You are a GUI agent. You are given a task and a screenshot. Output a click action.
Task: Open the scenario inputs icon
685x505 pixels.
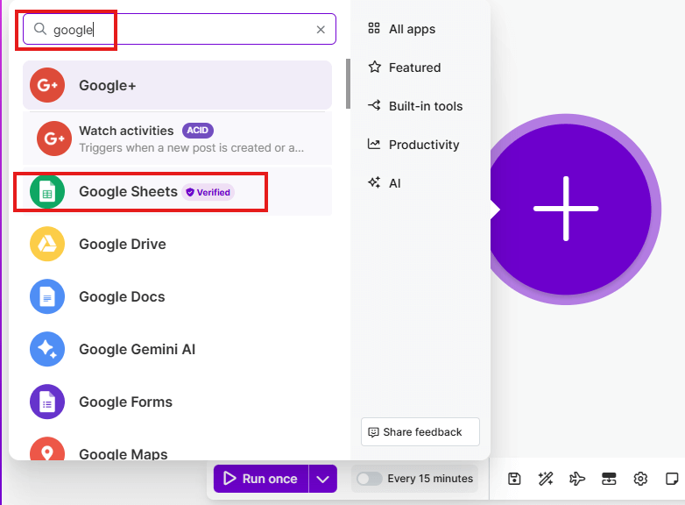(609, 479)
